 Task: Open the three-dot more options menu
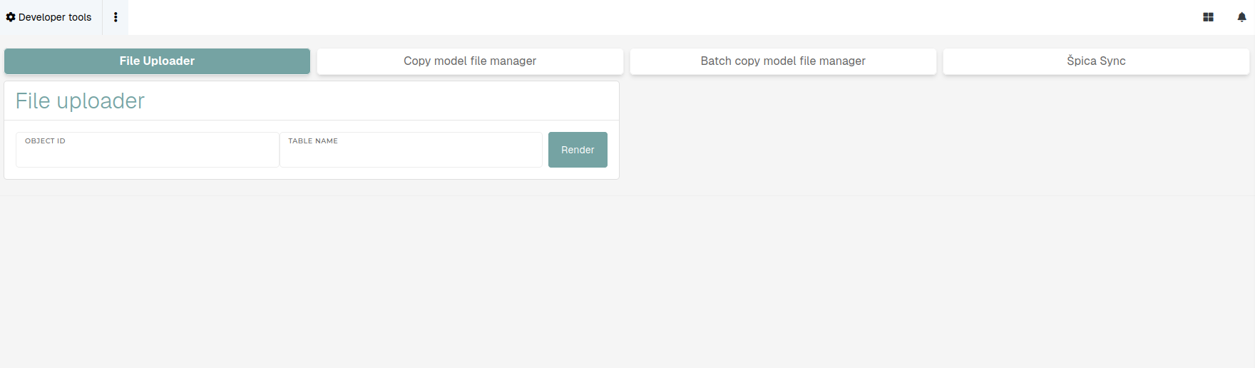[116, 17]
